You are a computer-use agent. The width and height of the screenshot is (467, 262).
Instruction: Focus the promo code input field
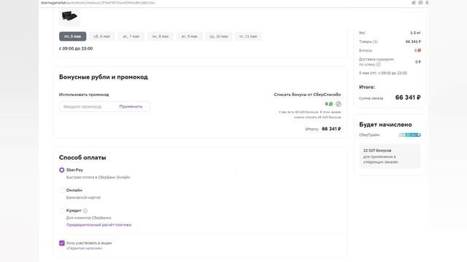coord(88,106)
